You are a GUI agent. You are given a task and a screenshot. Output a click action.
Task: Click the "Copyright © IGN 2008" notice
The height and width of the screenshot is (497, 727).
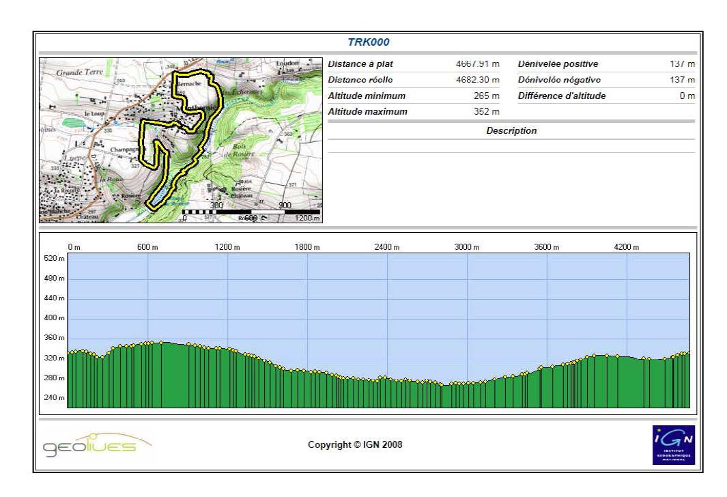click(355, 444)
